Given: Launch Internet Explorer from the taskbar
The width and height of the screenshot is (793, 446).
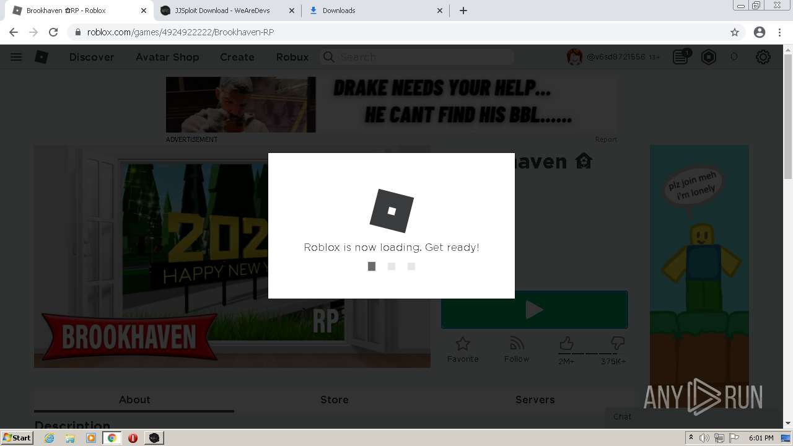Looking at the screenshot, I should [x=50, y=438].
